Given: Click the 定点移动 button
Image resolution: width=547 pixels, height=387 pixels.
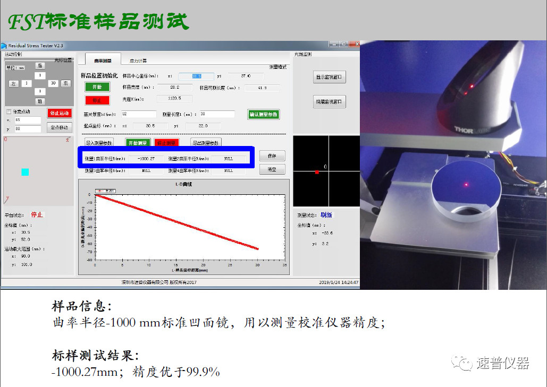Looking at the screenshot, I should (x=59, y=127).
